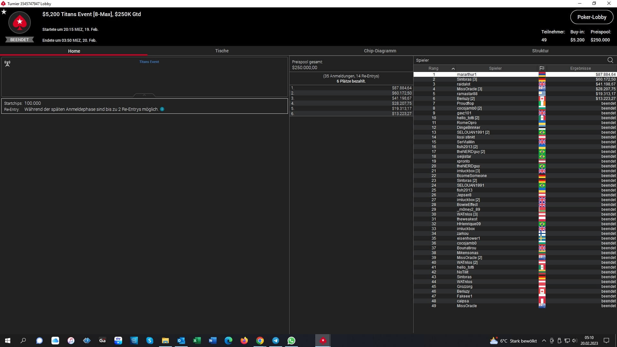Viewport: 617px width, 347px height.
Task: Click the Re-Entry info icon
Action: click(x=162, y=109)
